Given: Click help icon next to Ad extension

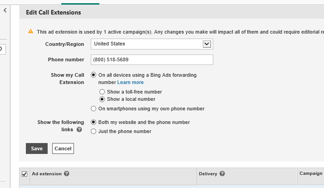Looking at the screenshot, I should pos(67,173).
